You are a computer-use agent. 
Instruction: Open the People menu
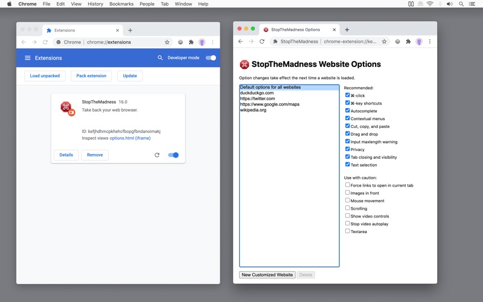[x=147, y=4]
